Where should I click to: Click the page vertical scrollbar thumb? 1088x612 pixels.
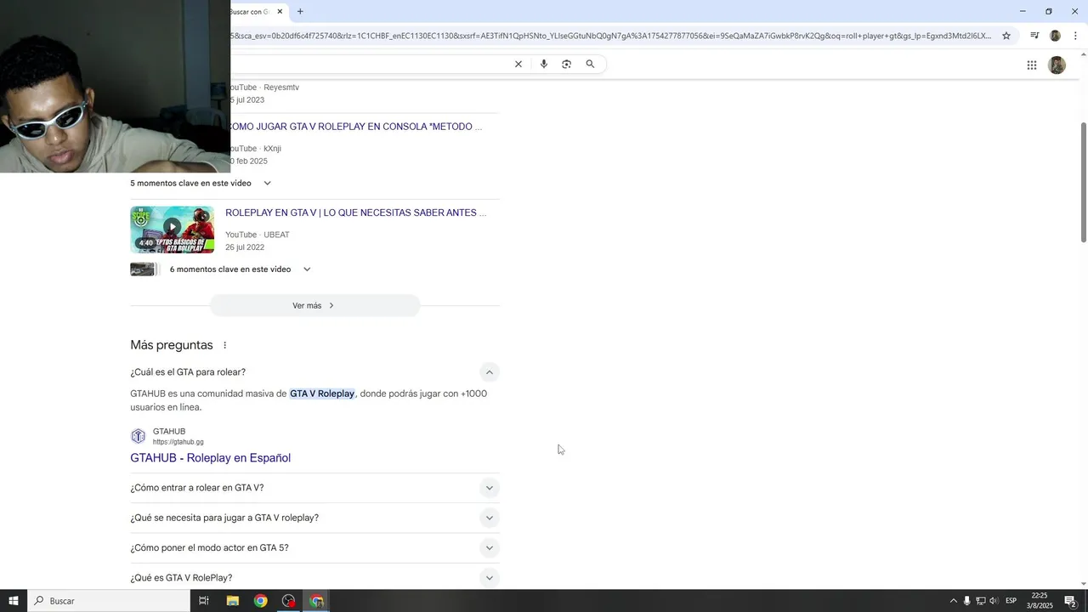pos(1083,181)
